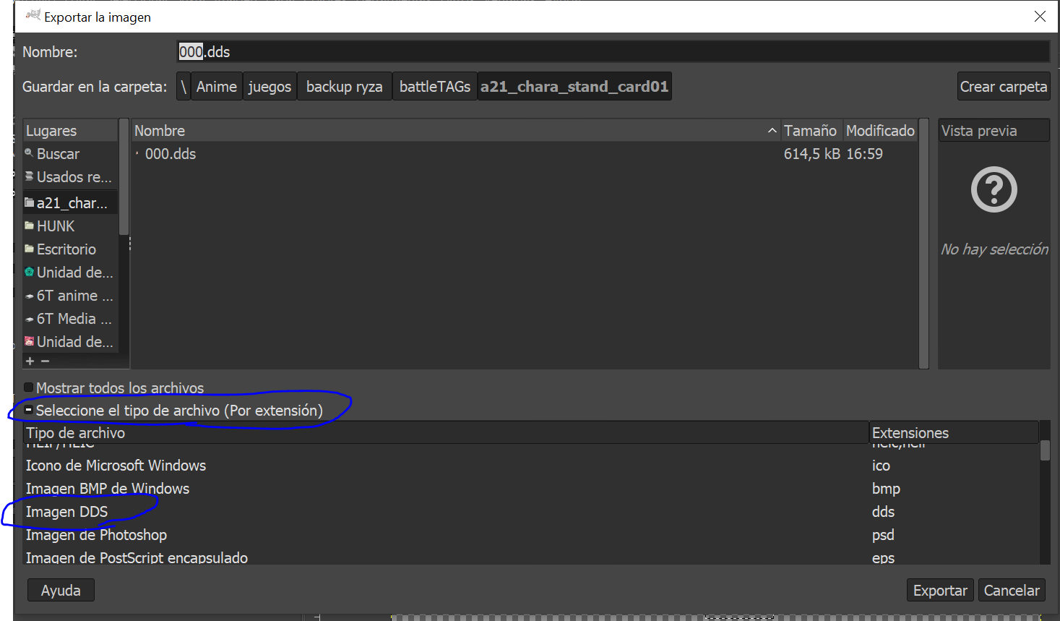Click the 614,5 kB size cell
Image resolution: width=1060 pixels, height=621 pixels.
(x=811, y=154)
